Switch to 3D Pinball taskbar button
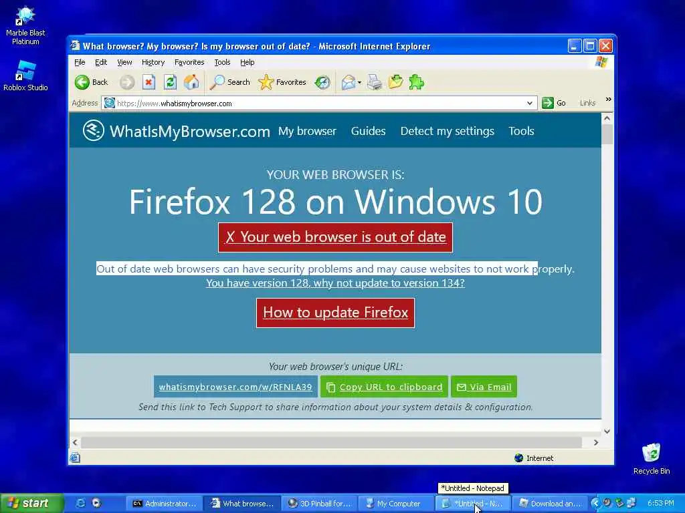This screenshot has height=513, width=685. (x=319, y=504)
